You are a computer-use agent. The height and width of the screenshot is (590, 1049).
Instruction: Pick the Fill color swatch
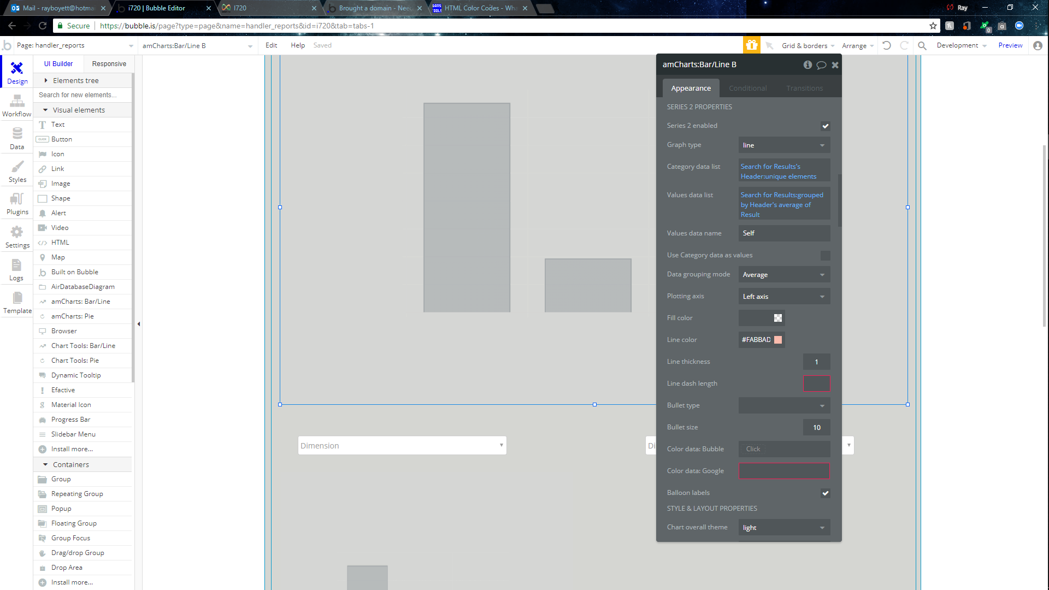[778, 318]
